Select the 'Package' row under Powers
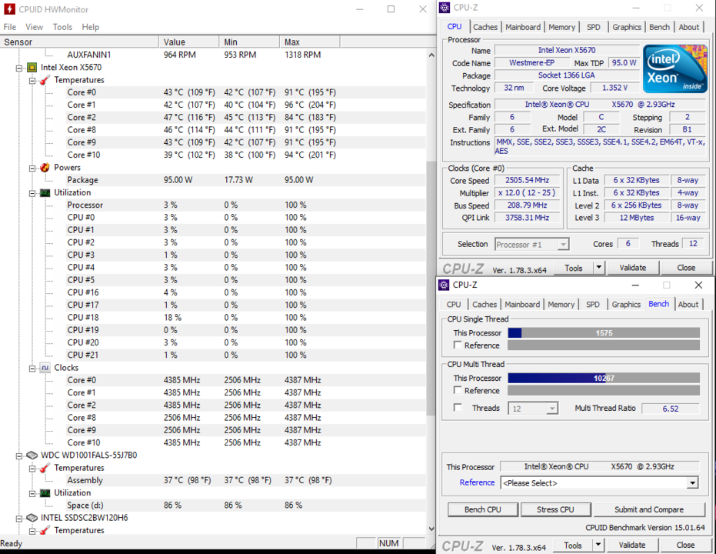Viewport: 716px width, 554px height. pos(213,180)
